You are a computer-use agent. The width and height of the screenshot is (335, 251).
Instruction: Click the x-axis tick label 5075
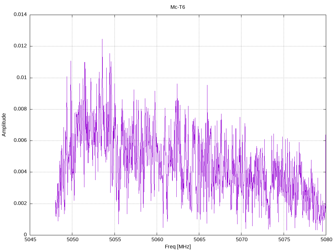pos(284,240)
